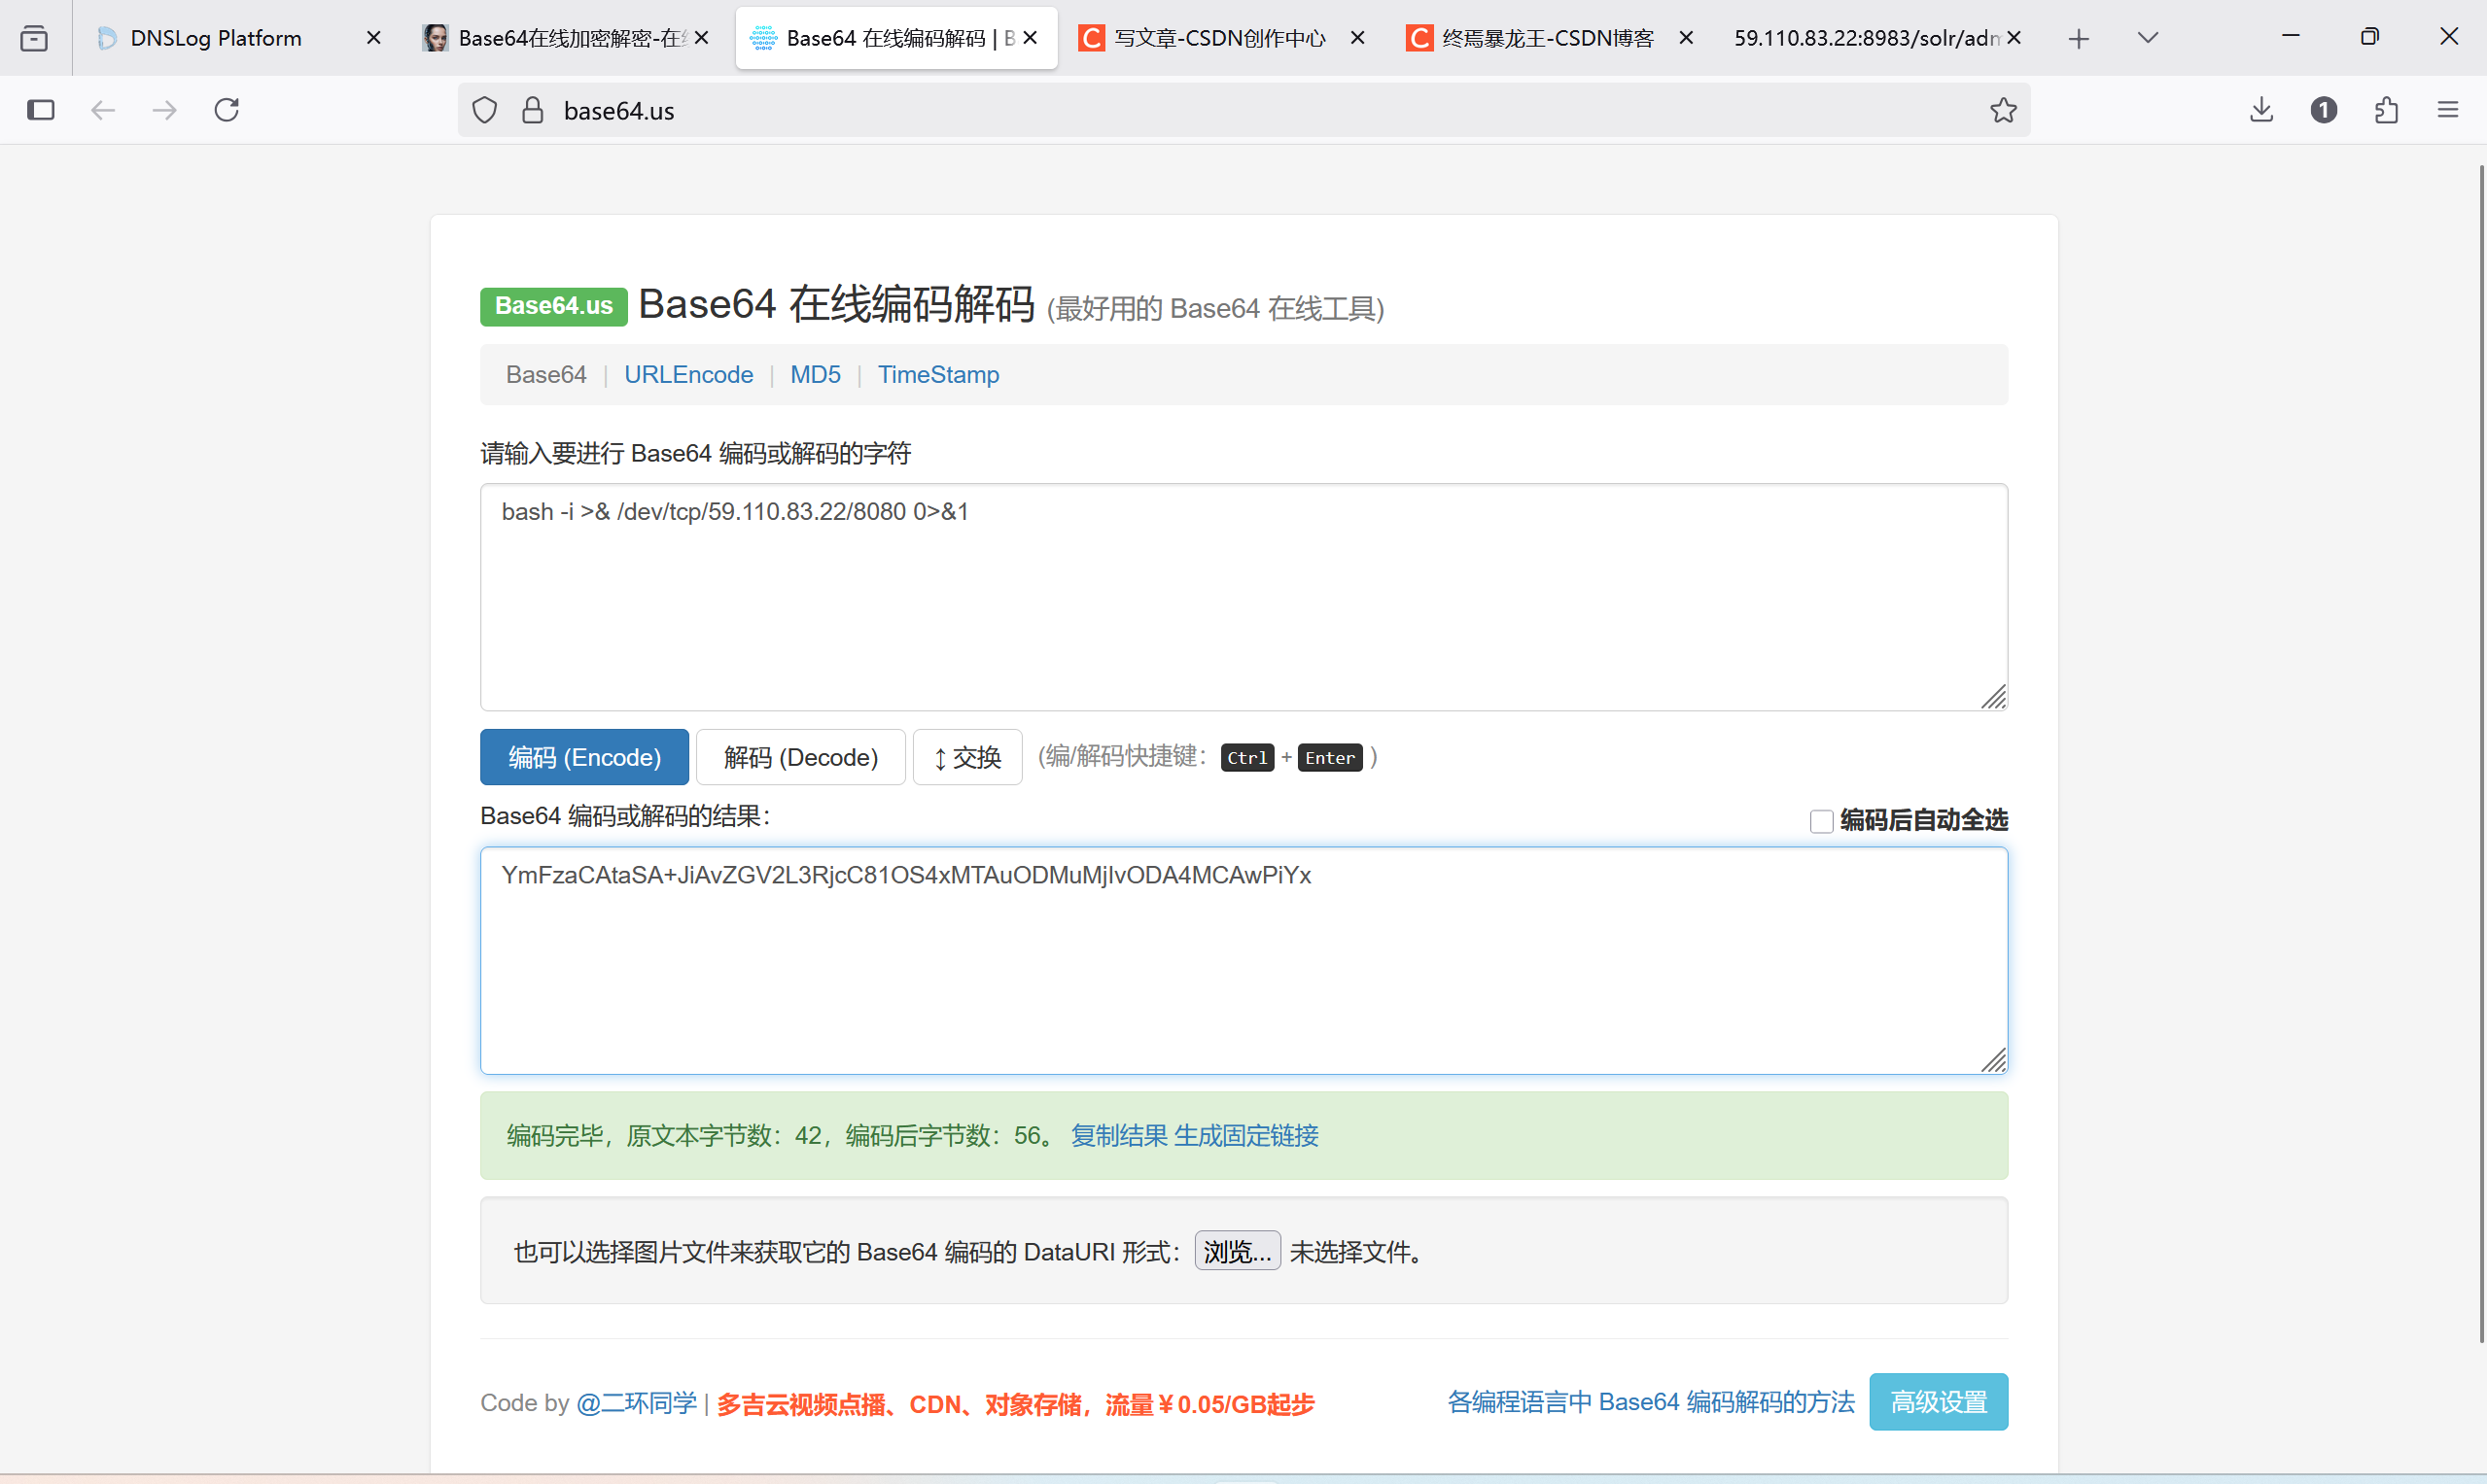Reload the base64.us page
2487x1484 pixels.
point(228,110)
